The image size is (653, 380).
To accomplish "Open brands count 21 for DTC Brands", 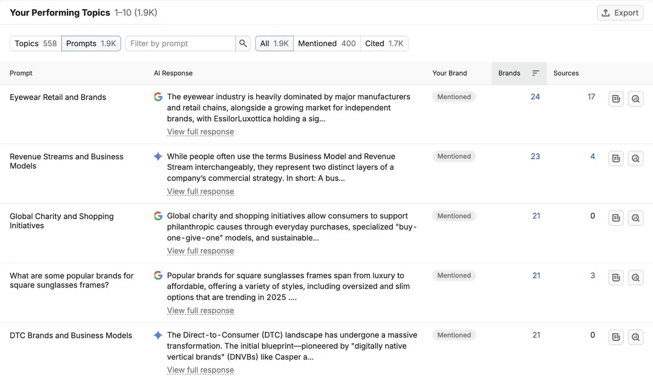I will click(x=536, y=335).
